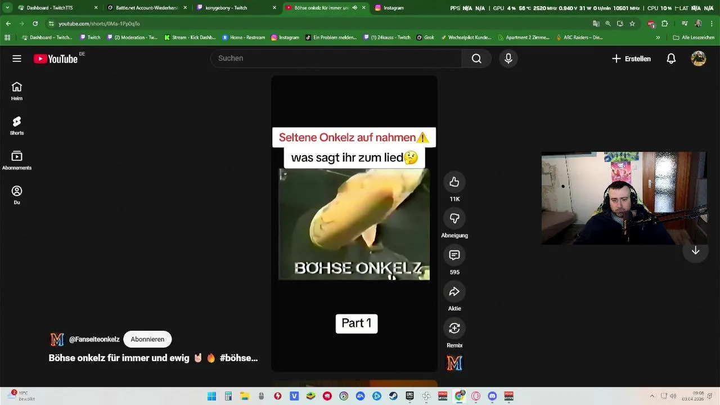Focus the Suchen search field
Screen dimensions: 720x405
pos(336,58)
